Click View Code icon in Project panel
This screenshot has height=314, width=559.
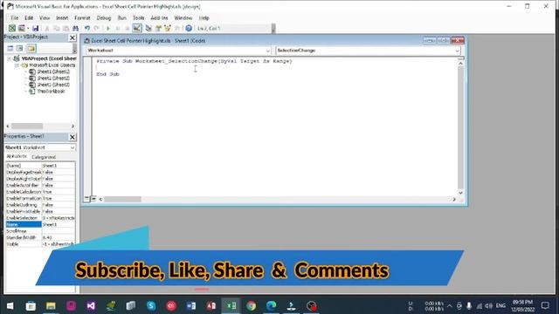(x=10, y=49)
